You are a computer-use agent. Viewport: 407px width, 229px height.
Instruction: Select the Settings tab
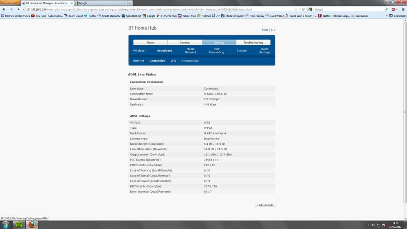[x=219, y=42]
